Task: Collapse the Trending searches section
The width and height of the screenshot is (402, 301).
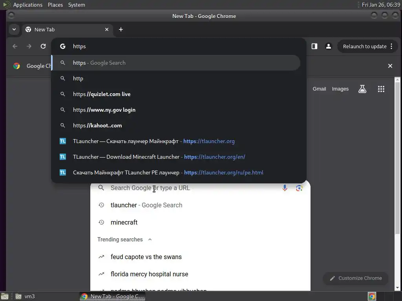Action: [x=150, y=239]
